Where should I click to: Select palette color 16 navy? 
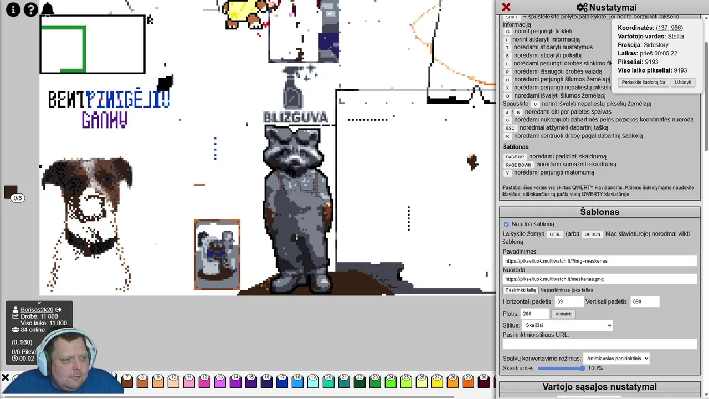[266, 381]
